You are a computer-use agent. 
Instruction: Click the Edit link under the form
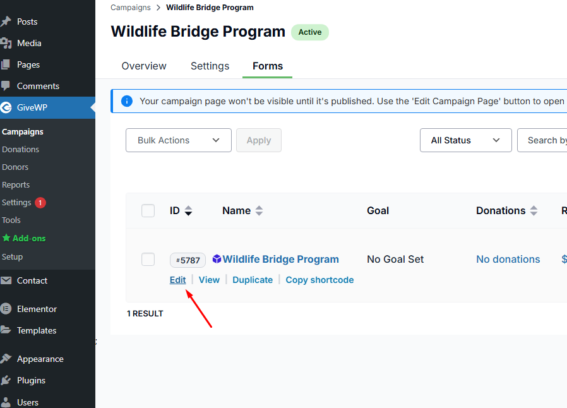(177, 280)
